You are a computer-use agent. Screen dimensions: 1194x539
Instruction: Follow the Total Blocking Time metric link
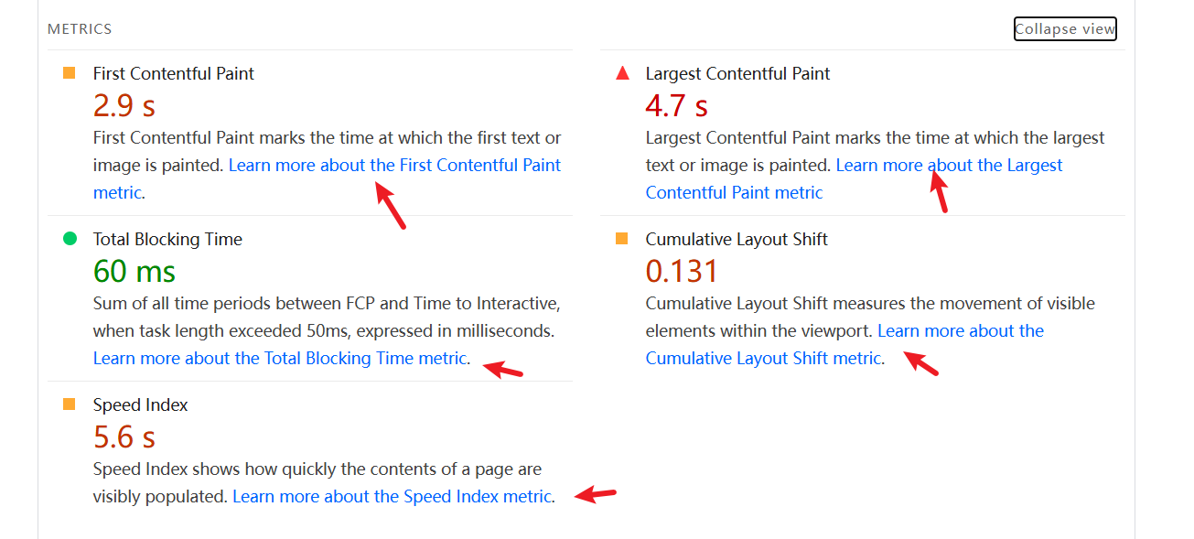tap(280, 359)
